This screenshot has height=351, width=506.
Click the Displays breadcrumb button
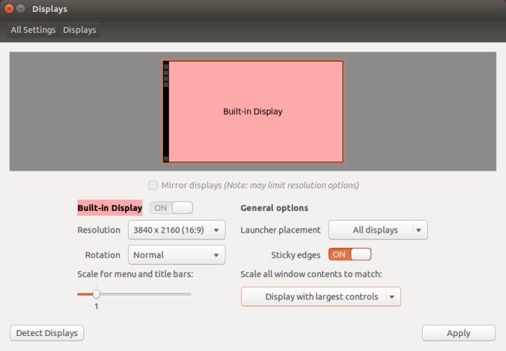click(80, 30)
